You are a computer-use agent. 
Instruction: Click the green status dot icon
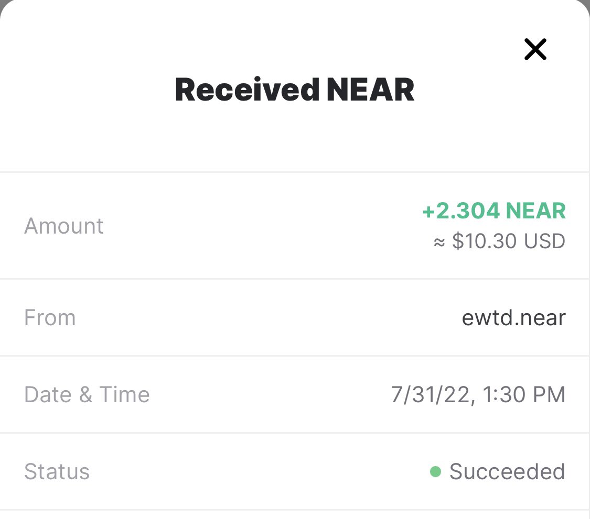[435, 471]
